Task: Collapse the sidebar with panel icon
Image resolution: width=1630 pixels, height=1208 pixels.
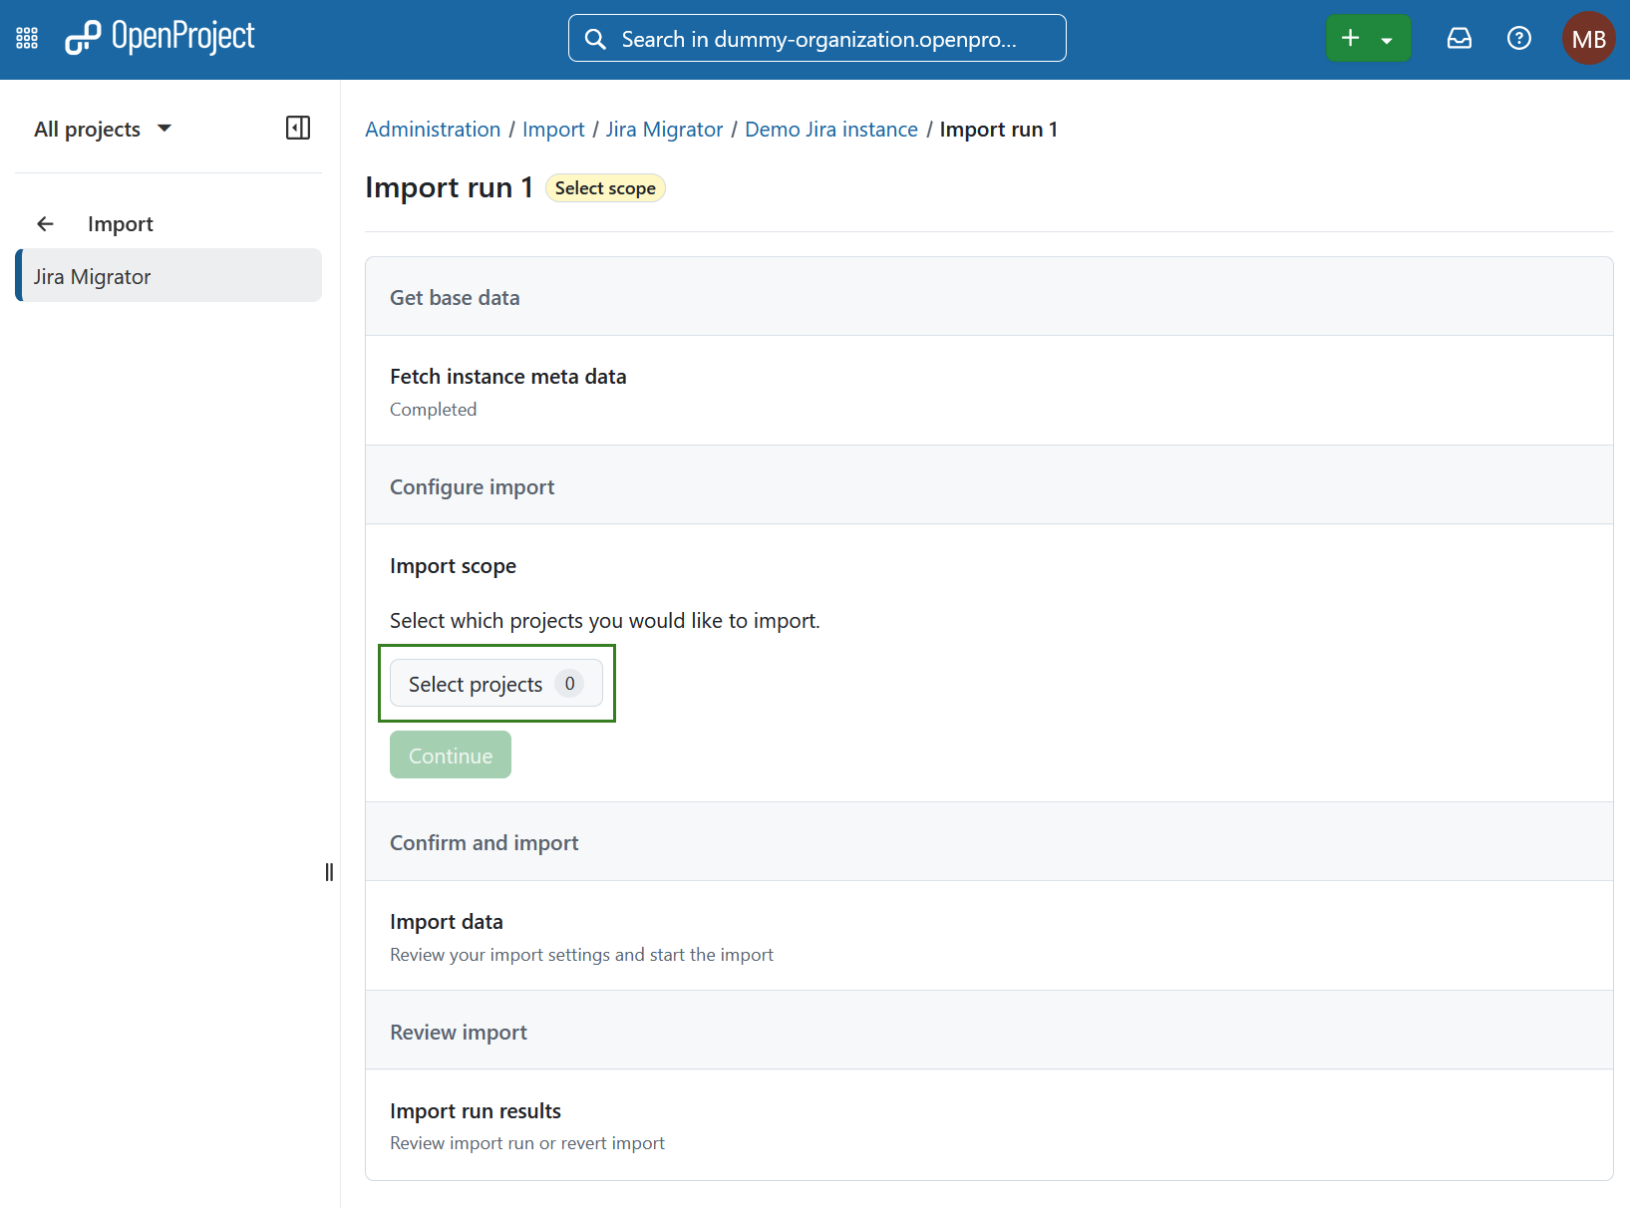Action: [x=297, y=128]
